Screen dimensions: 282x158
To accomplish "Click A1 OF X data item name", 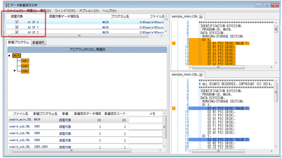I will pos(33,22).
